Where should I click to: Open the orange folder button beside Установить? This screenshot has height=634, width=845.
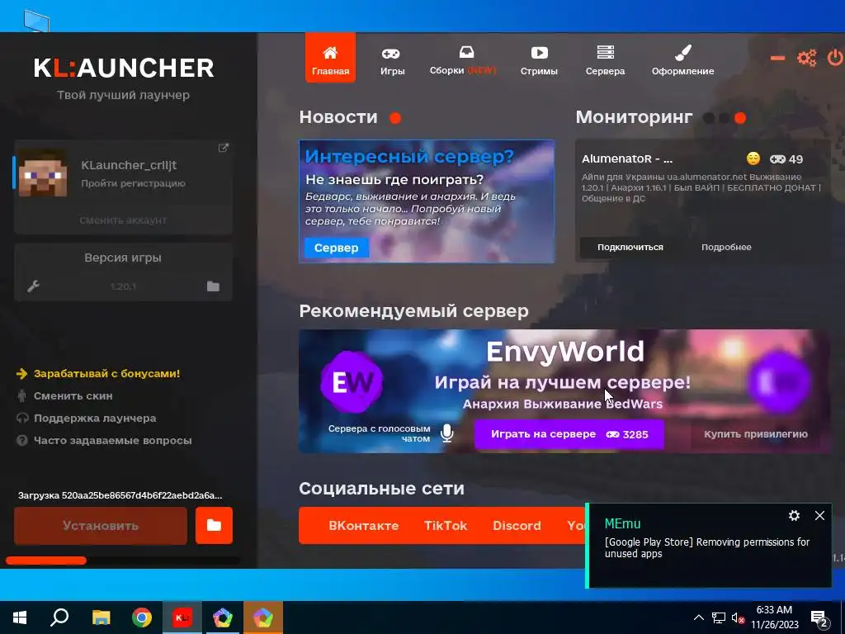tap(214, 526)
